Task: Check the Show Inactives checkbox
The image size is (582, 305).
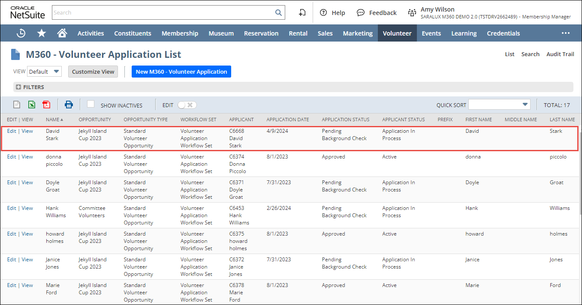Action: pos(90,104)
